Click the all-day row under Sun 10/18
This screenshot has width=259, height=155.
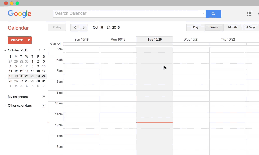pyautogui.click(x=81, y=44)
